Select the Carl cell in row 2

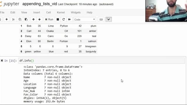(29, 31)
